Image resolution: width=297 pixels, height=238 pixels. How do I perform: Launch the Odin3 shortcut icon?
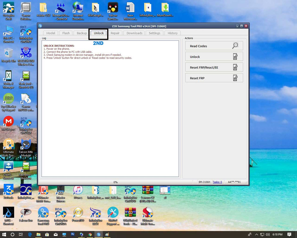[9, 170]
